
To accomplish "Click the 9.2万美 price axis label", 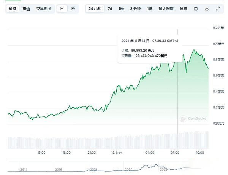I will (x=218, y=28).
